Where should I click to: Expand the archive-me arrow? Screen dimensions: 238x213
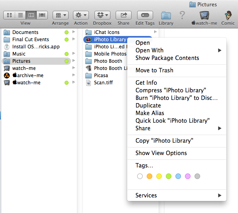74,75
